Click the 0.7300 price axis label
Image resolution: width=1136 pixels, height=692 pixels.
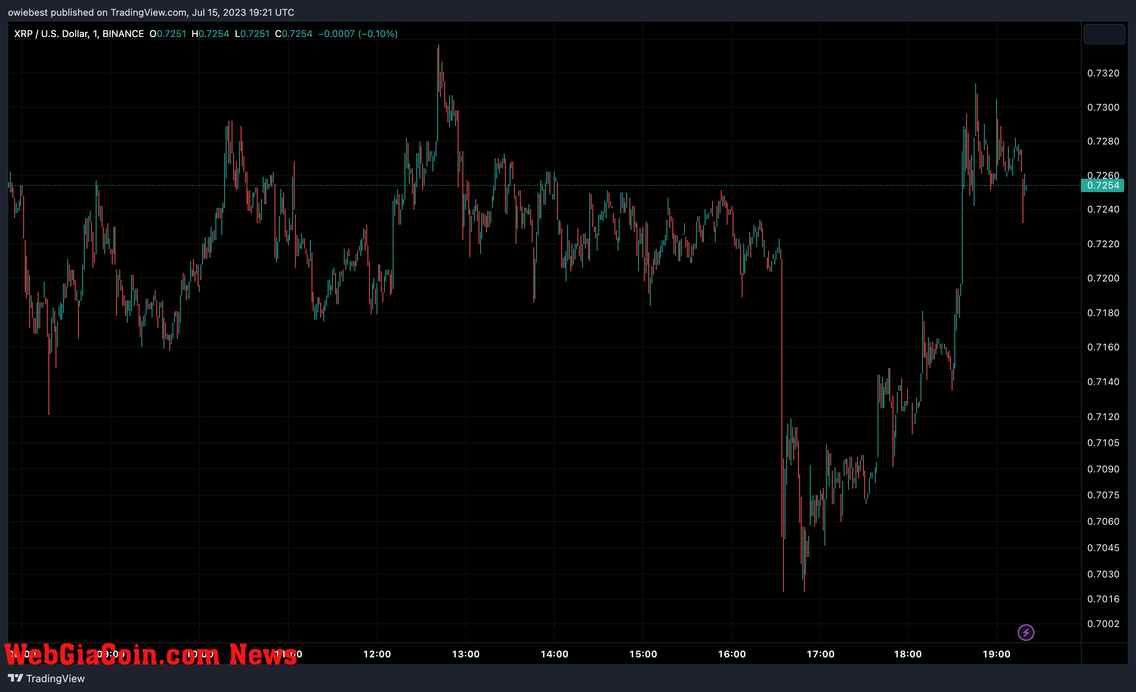pos(1103,107)
